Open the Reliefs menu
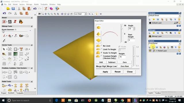 pyautogui.click(x=36, y=5)
